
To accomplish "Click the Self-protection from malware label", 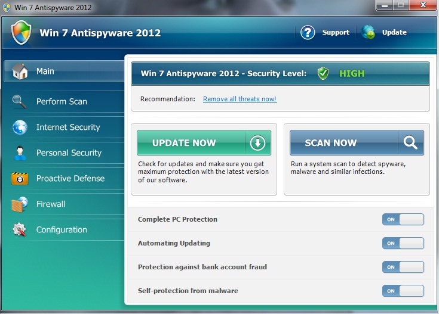I will tap(188, 291).
